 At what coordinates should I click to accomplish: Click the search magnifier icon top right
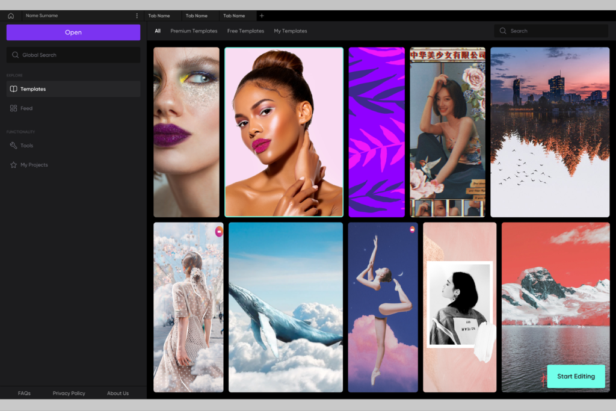pyautogui.click(x=502, y=30)
